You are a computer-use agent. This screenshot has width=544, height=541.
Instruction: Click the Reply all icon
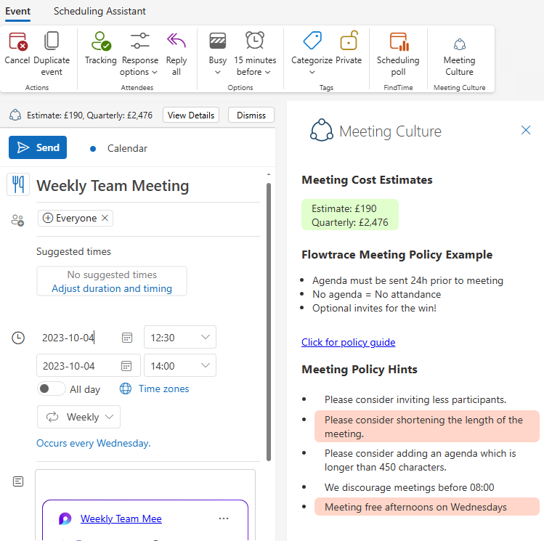176,41
